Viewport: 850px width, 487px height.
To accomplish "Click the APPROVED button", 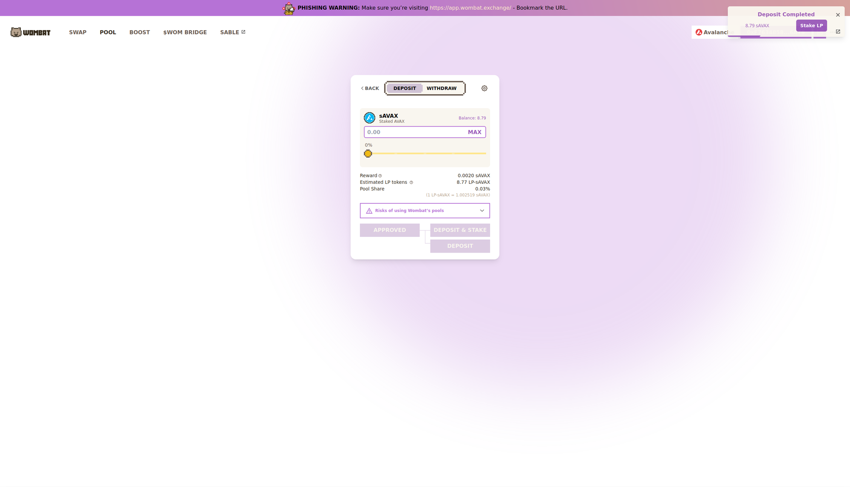I will tap(390, 230).
